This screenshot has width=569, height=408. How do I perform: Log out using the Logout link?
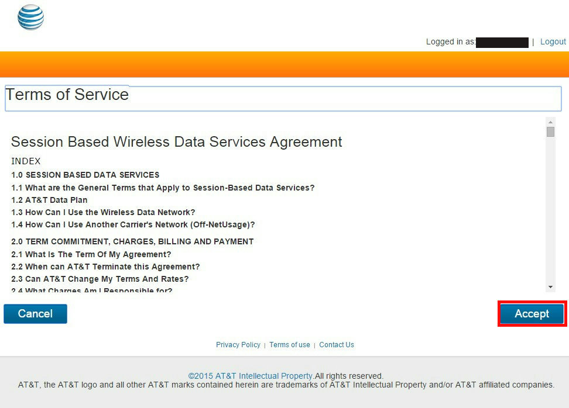(x=553, y=42)
